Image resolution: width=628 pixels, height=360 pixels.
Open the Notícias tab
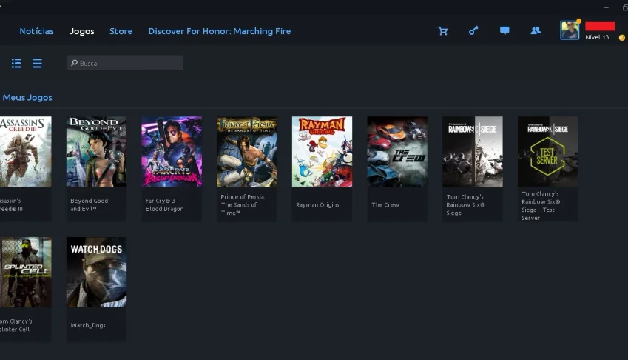[x=36, y=31]
